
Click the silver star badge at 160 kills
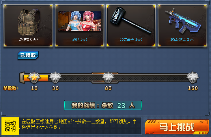coord(193,77)
